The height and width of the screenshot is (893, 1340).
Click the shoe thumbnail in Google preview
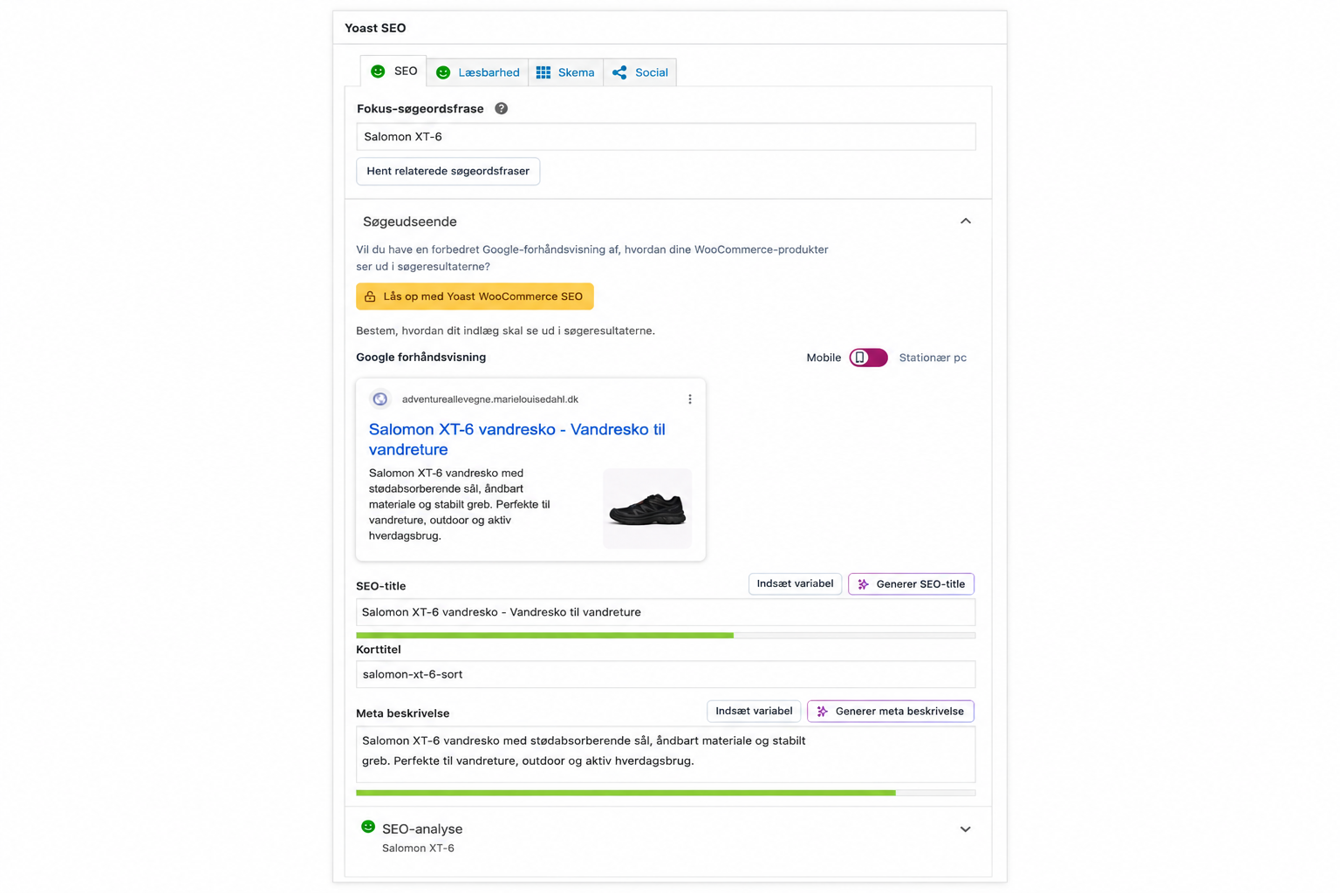647,508
